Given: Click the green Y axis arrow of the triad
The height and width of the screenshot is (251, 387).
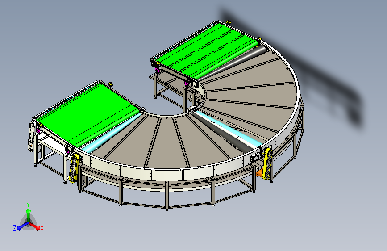Looking at the screenshot, I should (29, 215).
